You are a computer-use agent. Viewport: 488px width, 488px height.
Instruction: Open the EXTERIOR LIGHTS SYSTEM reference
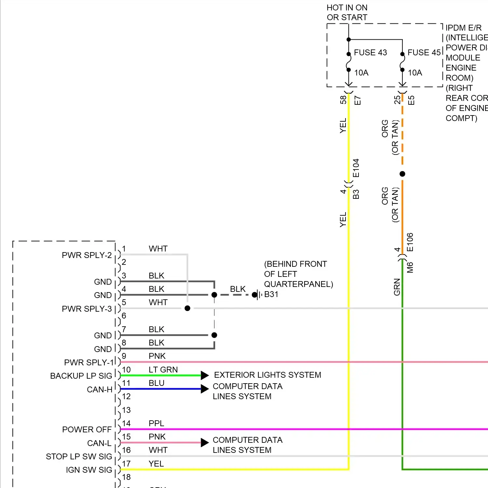(x=267, y=375)
